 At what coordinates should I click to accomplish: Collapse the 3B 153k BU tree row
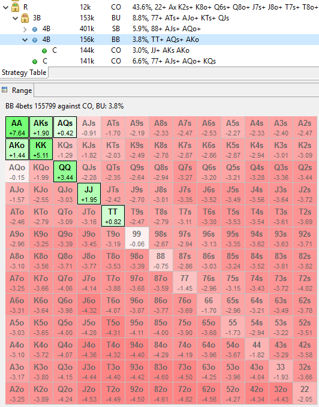pyautogui.click(x=16, y=18)
